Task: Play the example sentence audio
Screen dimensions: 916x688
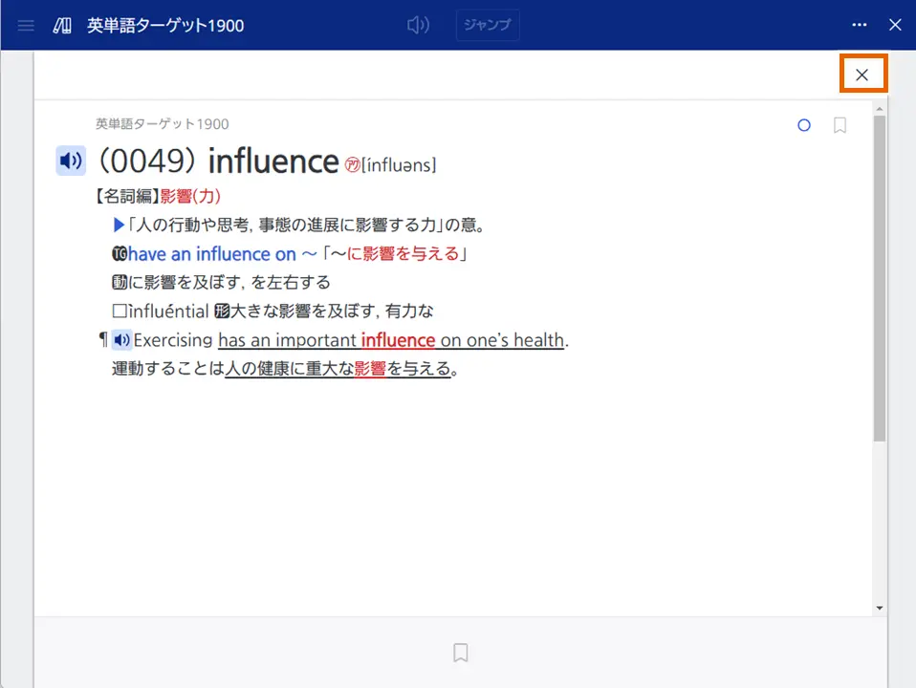Action: point(121,340)
